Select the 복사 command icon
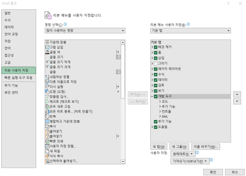 coord(47,126)
